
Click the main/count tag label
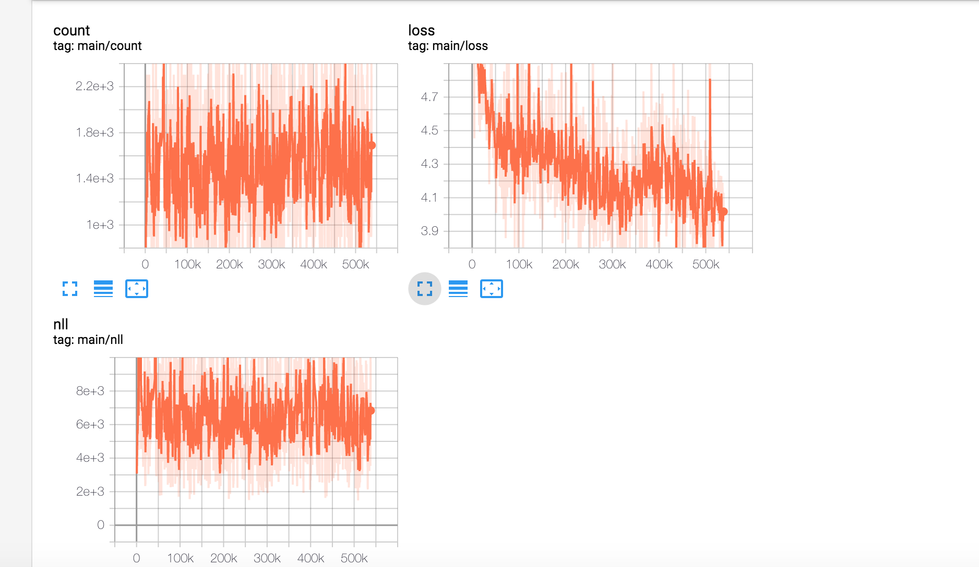coord(97,46)
